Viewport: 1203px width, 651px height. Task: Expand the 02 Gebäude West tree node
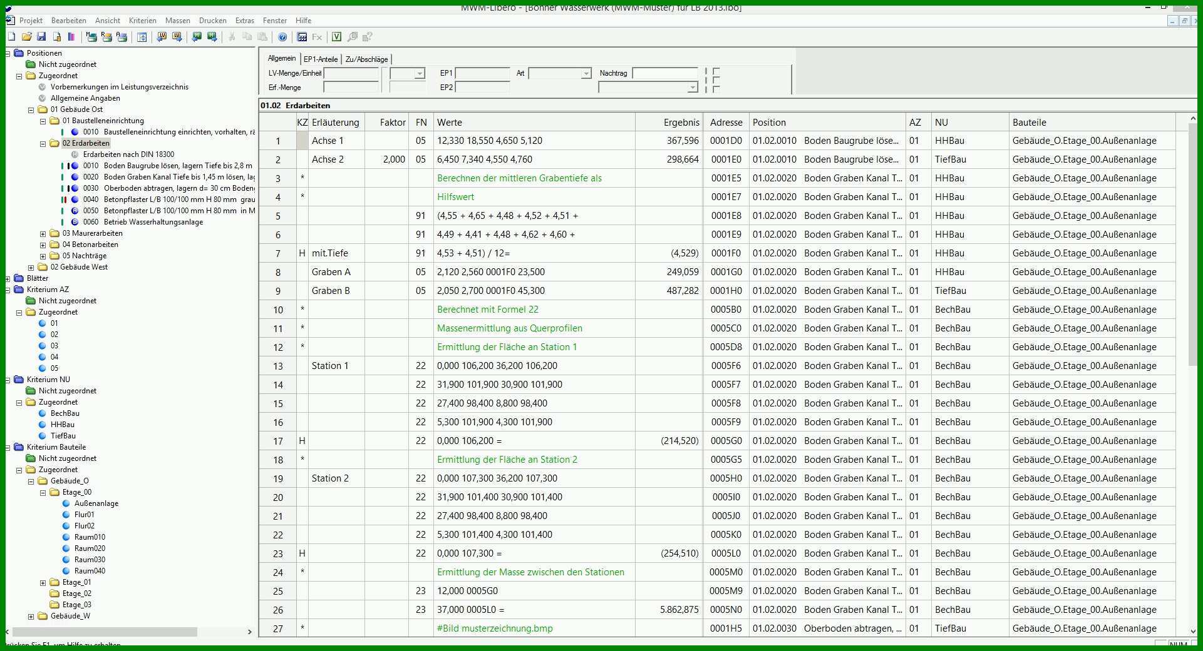(x=31, y=268)
